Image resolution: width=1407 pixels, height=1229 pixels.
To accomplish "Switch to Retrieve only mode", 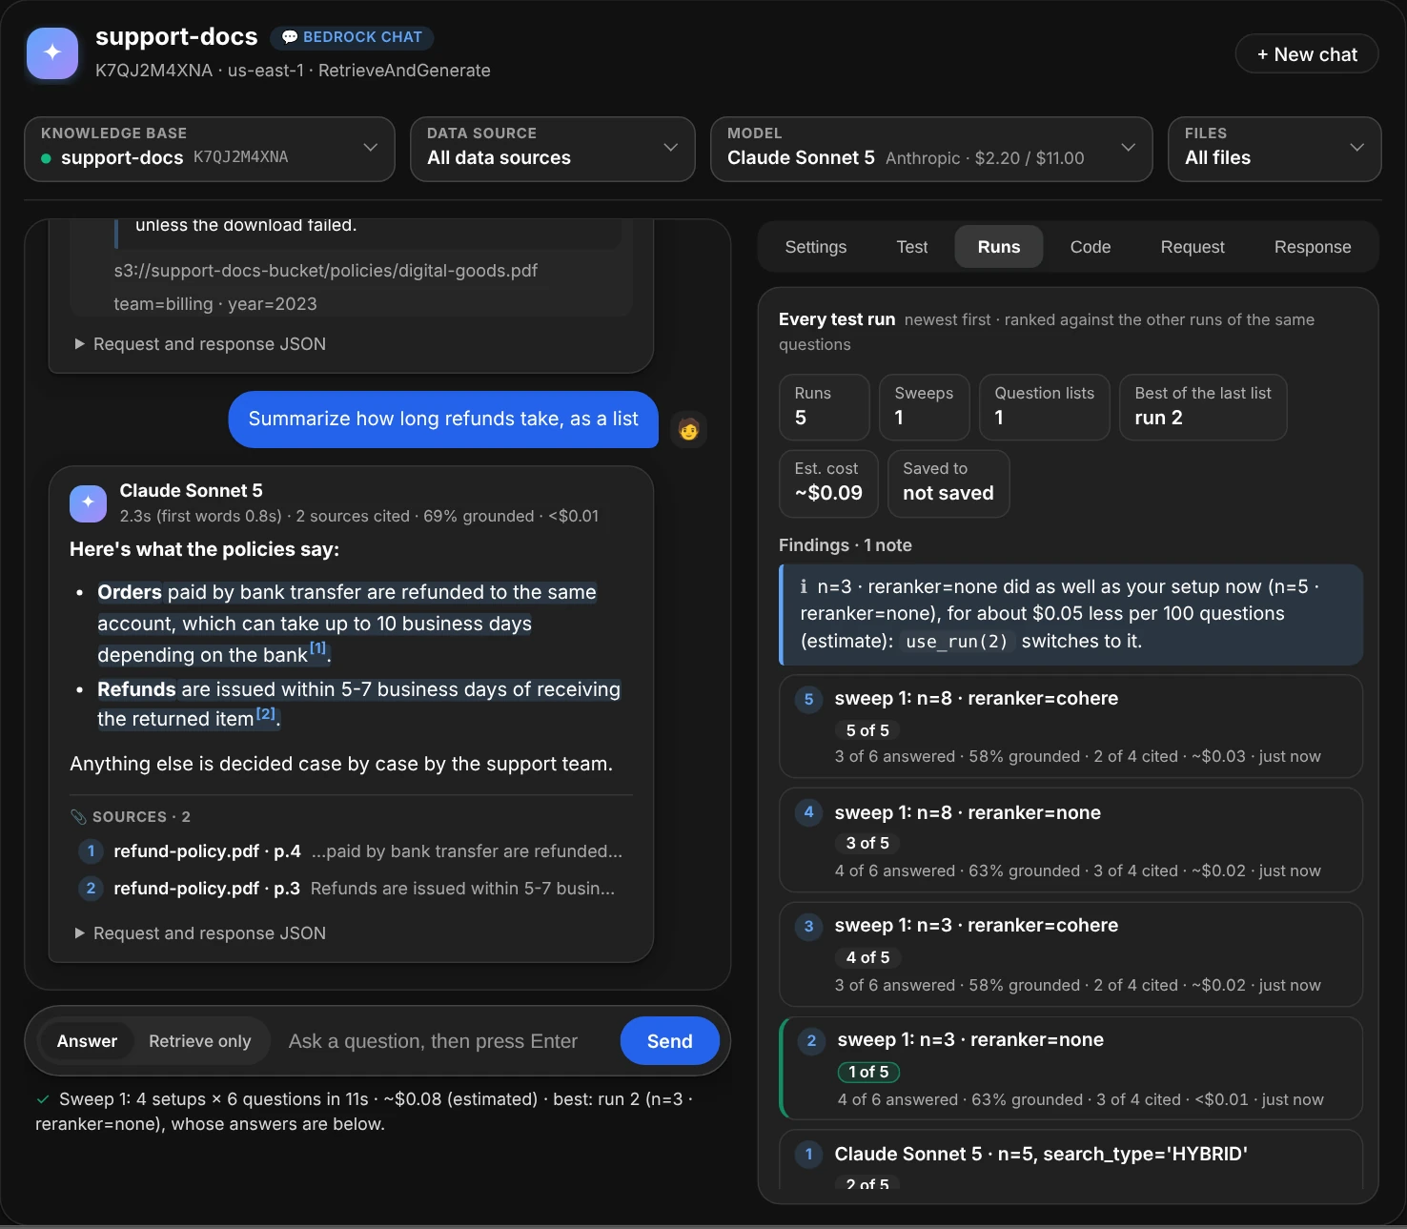I will pyautogui.click(x=200, y=1041).
